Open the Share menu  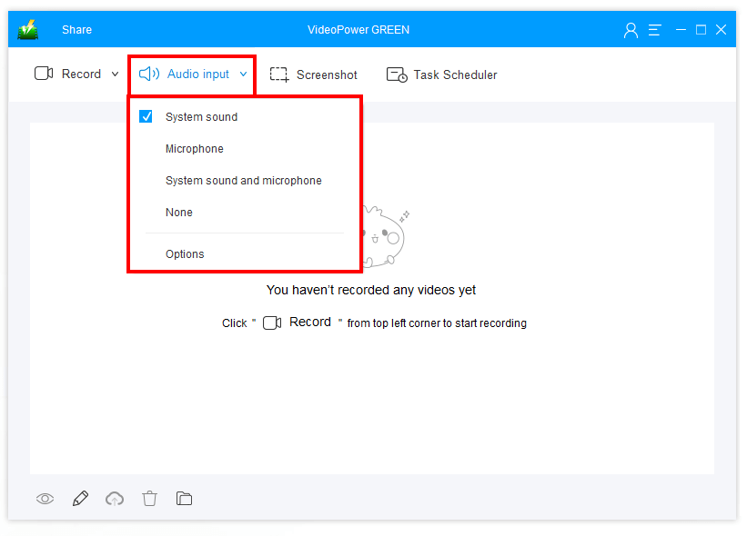point(76,29)
